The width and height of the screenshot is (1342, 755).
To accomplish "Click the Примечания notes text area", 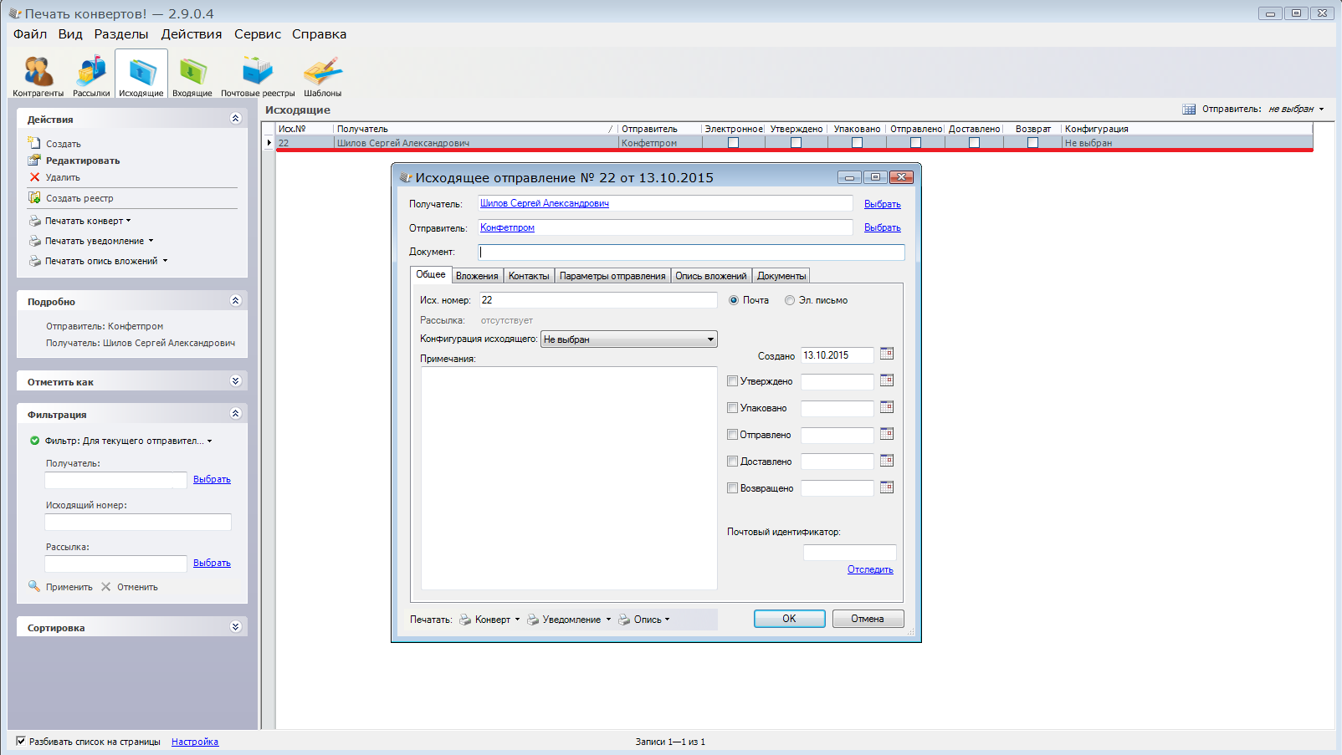I will point(569,478).
